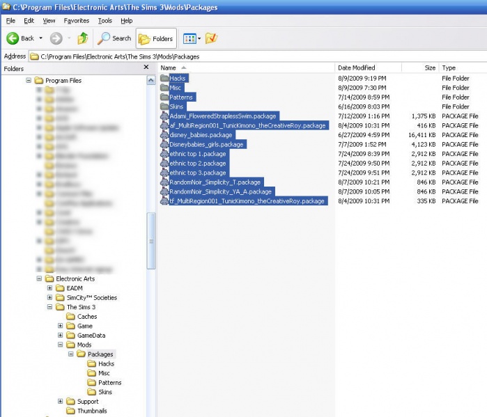Click ethnic top 3.package file icon
487x417 pixels.
pos(164,173)
